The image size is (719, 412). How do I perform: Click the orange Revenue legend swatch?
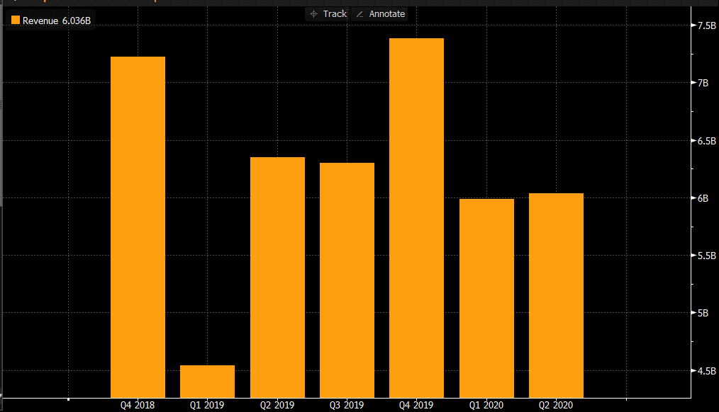[15, 21]
